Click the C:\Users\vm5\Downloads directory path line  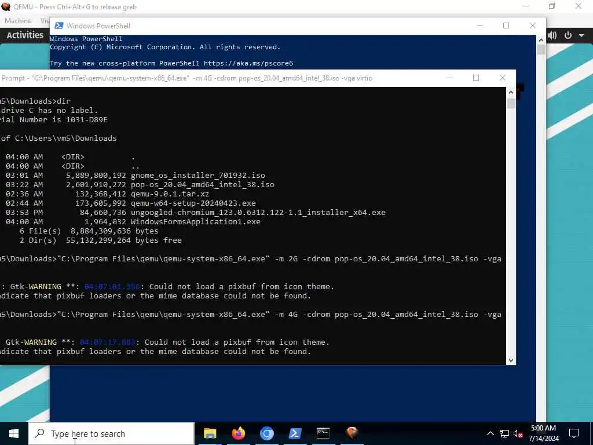click(58, 138)
